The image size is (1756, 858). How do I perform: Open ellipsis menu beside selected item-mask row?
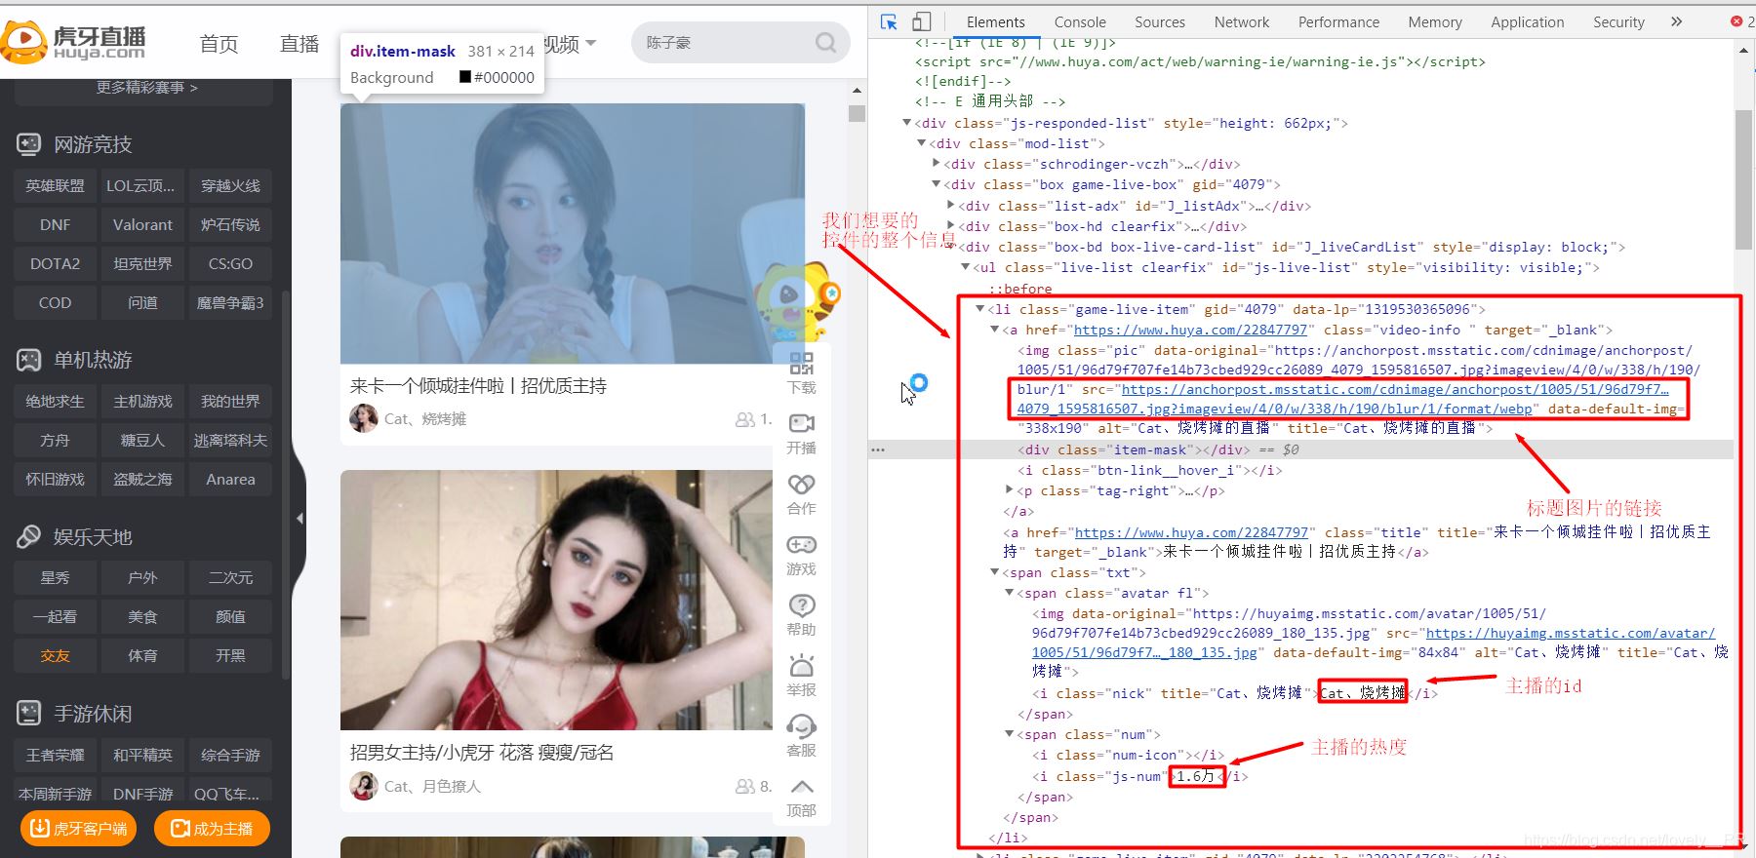[878, 449]
